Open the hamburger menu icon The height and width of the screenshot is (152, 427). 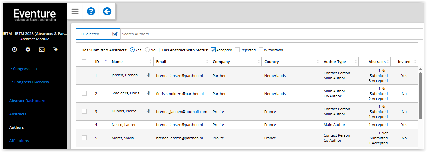(75, 12)
